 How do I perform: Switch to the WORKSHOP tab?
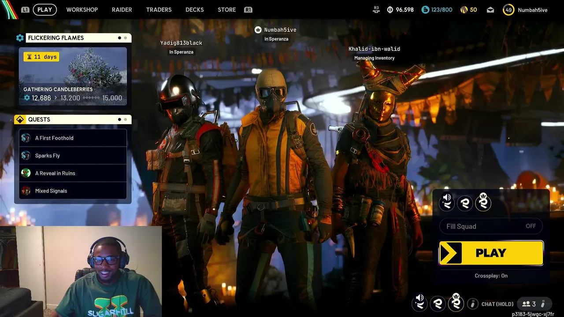tap(82, 10)
